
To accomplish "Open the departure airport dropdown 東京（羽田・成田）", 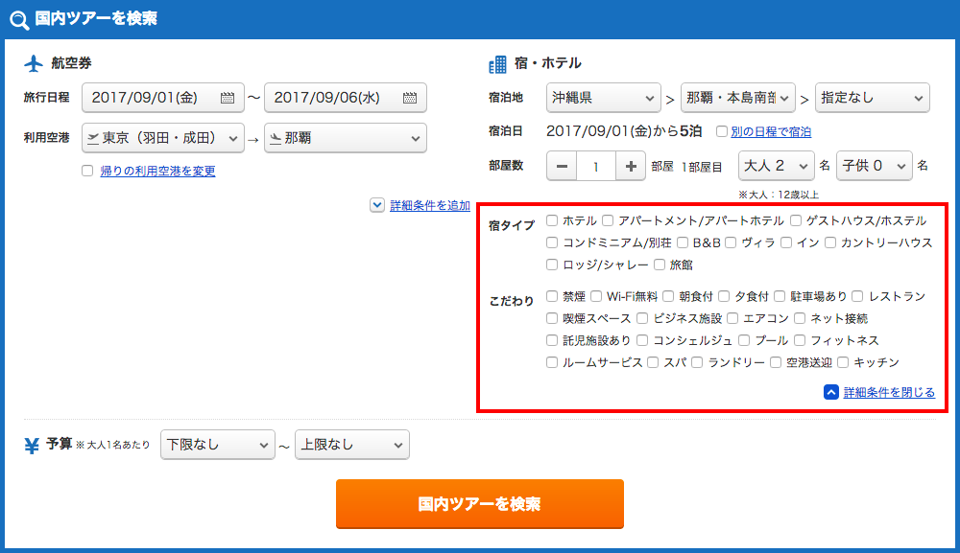I will [x=163, y=138].
